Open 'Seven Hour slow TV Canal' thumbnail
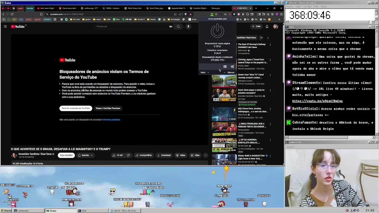 pyautogui.click(x=224, y=80)
